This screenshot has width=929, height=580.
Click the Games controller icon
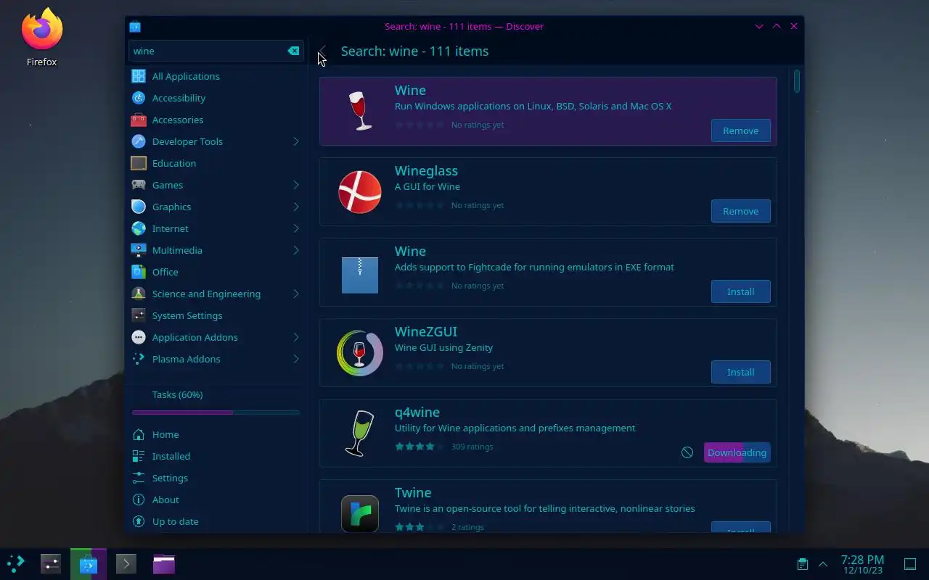[139, 185]
